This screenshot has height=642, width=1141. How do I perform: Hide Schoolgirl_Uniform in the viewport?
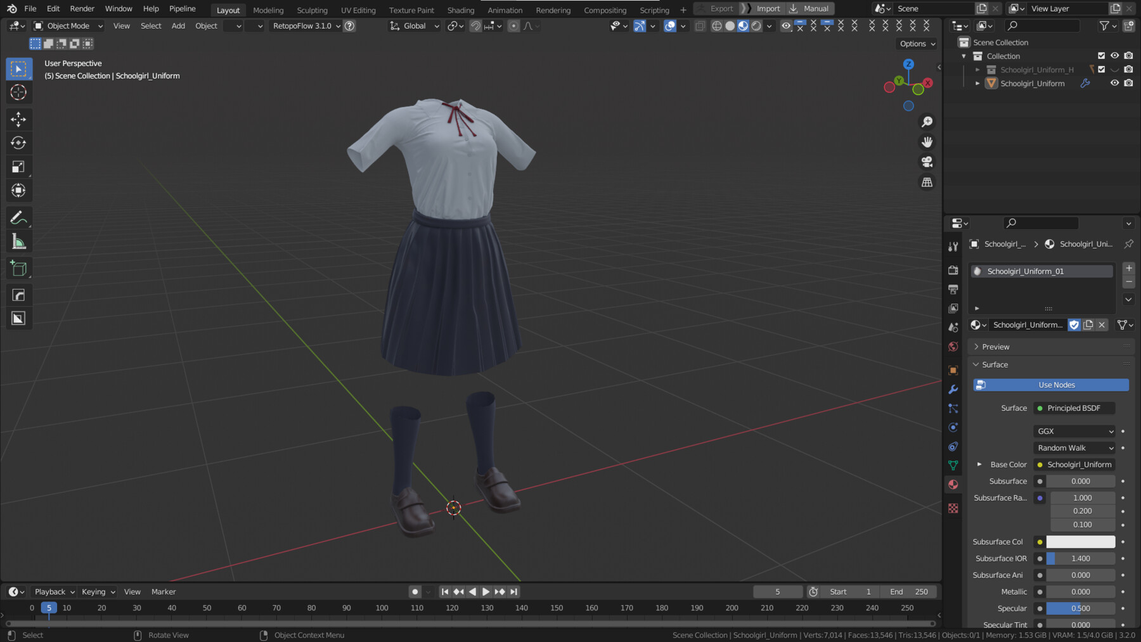[x=1114, y=83]
